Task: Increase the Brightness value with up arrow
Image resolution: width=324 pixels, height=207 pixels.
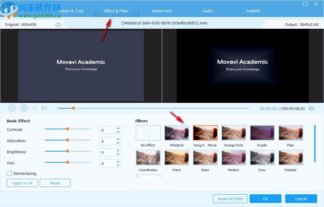Action: (118, 150)
